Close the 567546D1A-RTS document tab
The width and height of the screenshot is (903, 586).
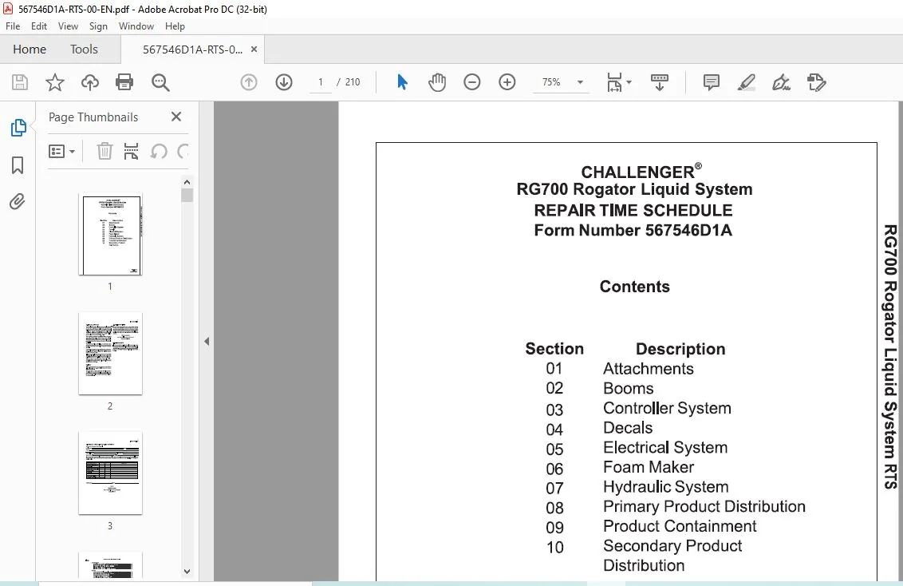pyautogui.click(x=254, y=49)
